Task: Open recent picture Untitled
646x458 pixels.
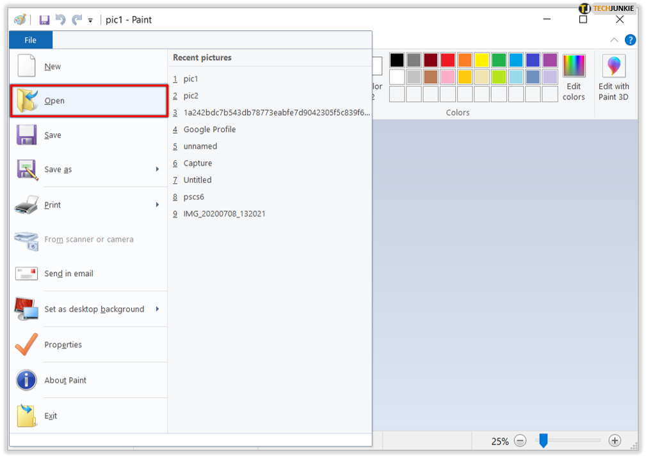Action: click(271, 180)
